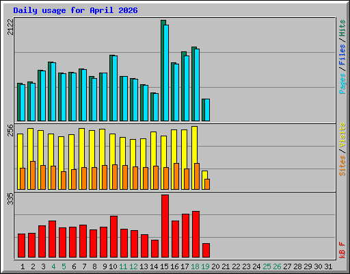
Task: Click green day label 25
Action: (267, 266)
